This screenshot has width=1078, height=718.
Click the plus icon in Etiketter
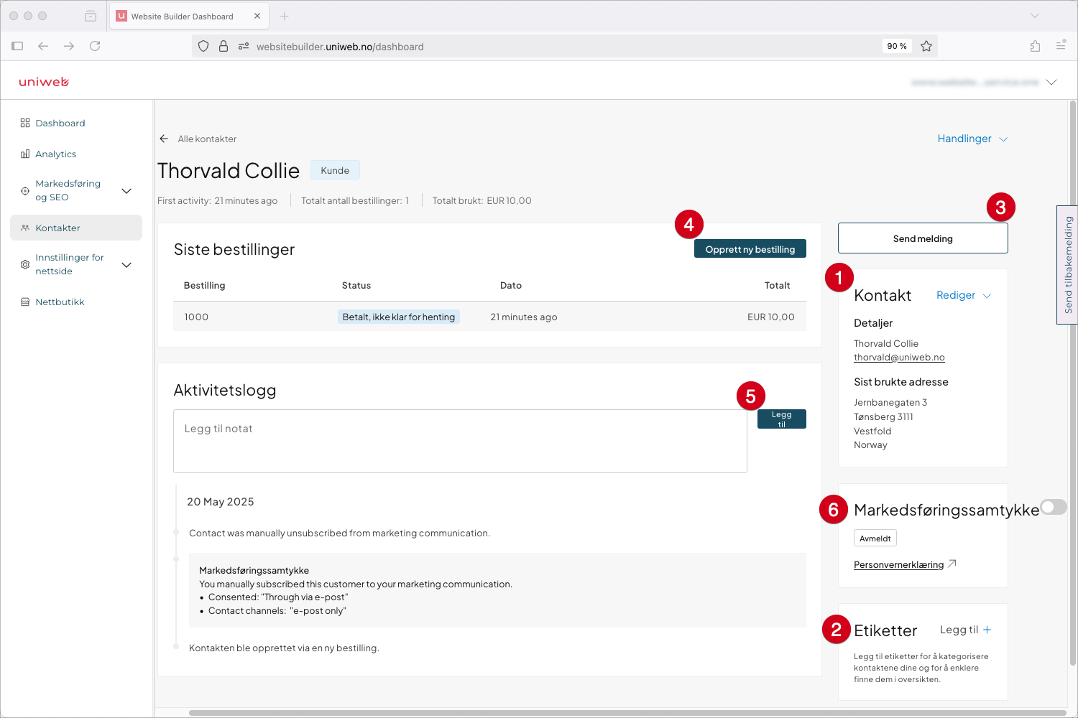pos(987,630)
